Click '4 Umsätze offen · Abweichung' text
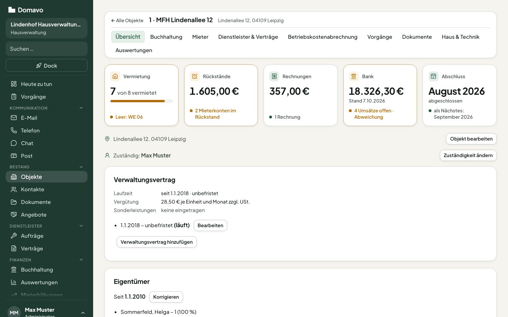Screen dimensions: 508x317 374,114
